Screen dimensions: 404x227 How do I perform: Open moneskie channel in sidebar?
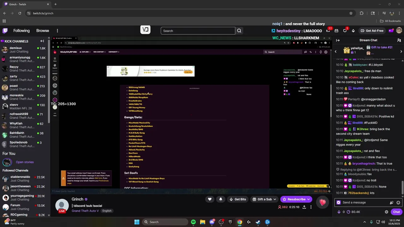point(24,97)
